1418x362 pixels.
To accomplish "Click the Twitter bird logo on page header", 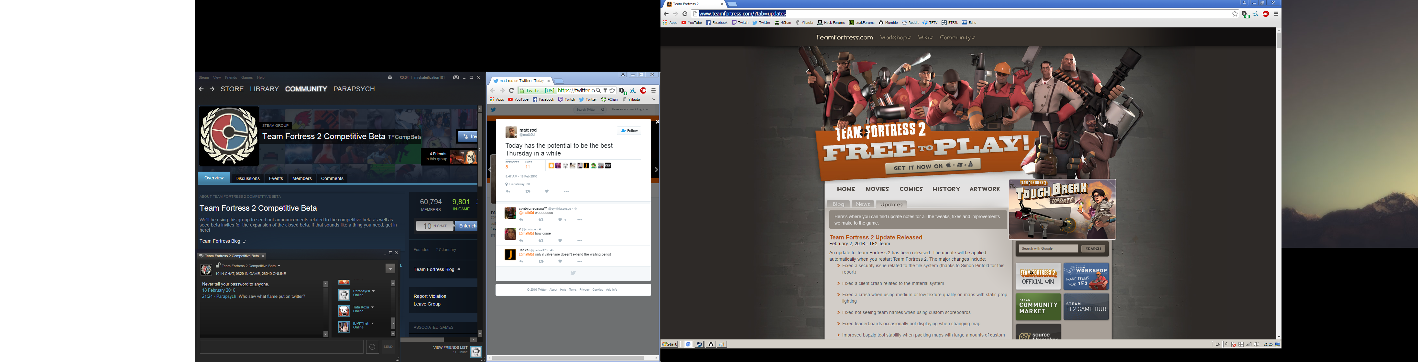I will 494,109.
